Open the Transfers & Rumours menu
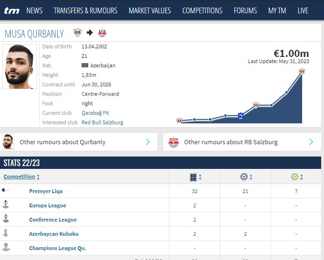The height and width of the screenshot is (260, 324). point(85,10)
